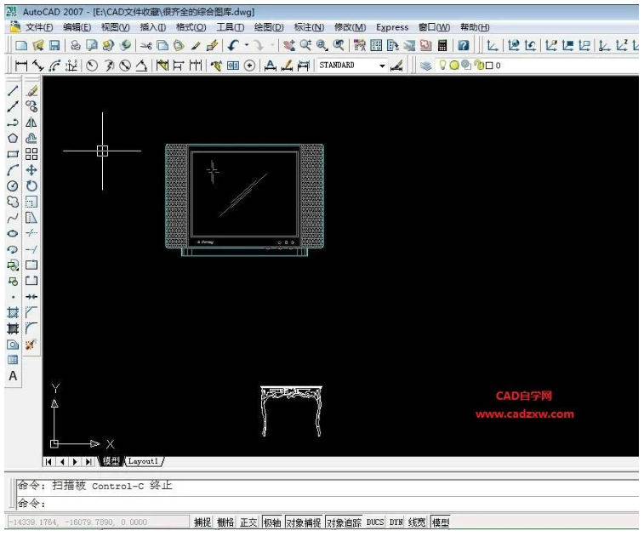Open the Quick Calculator icon

(442, 45)
